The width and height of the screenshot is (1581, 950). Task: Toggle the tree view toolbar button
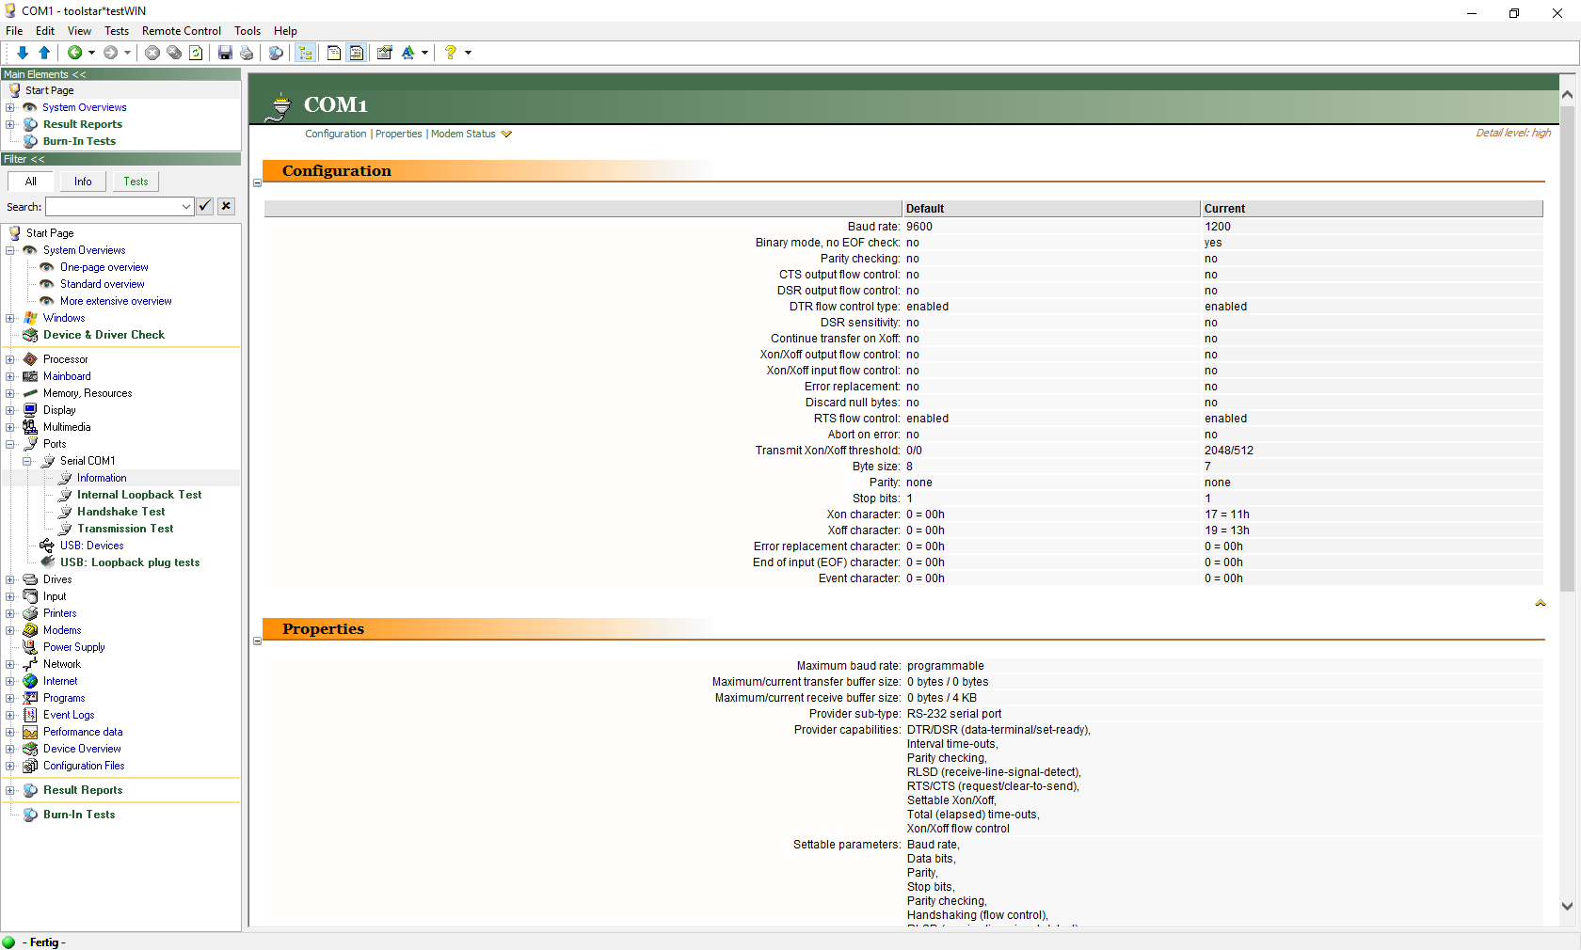coord(305,53)
